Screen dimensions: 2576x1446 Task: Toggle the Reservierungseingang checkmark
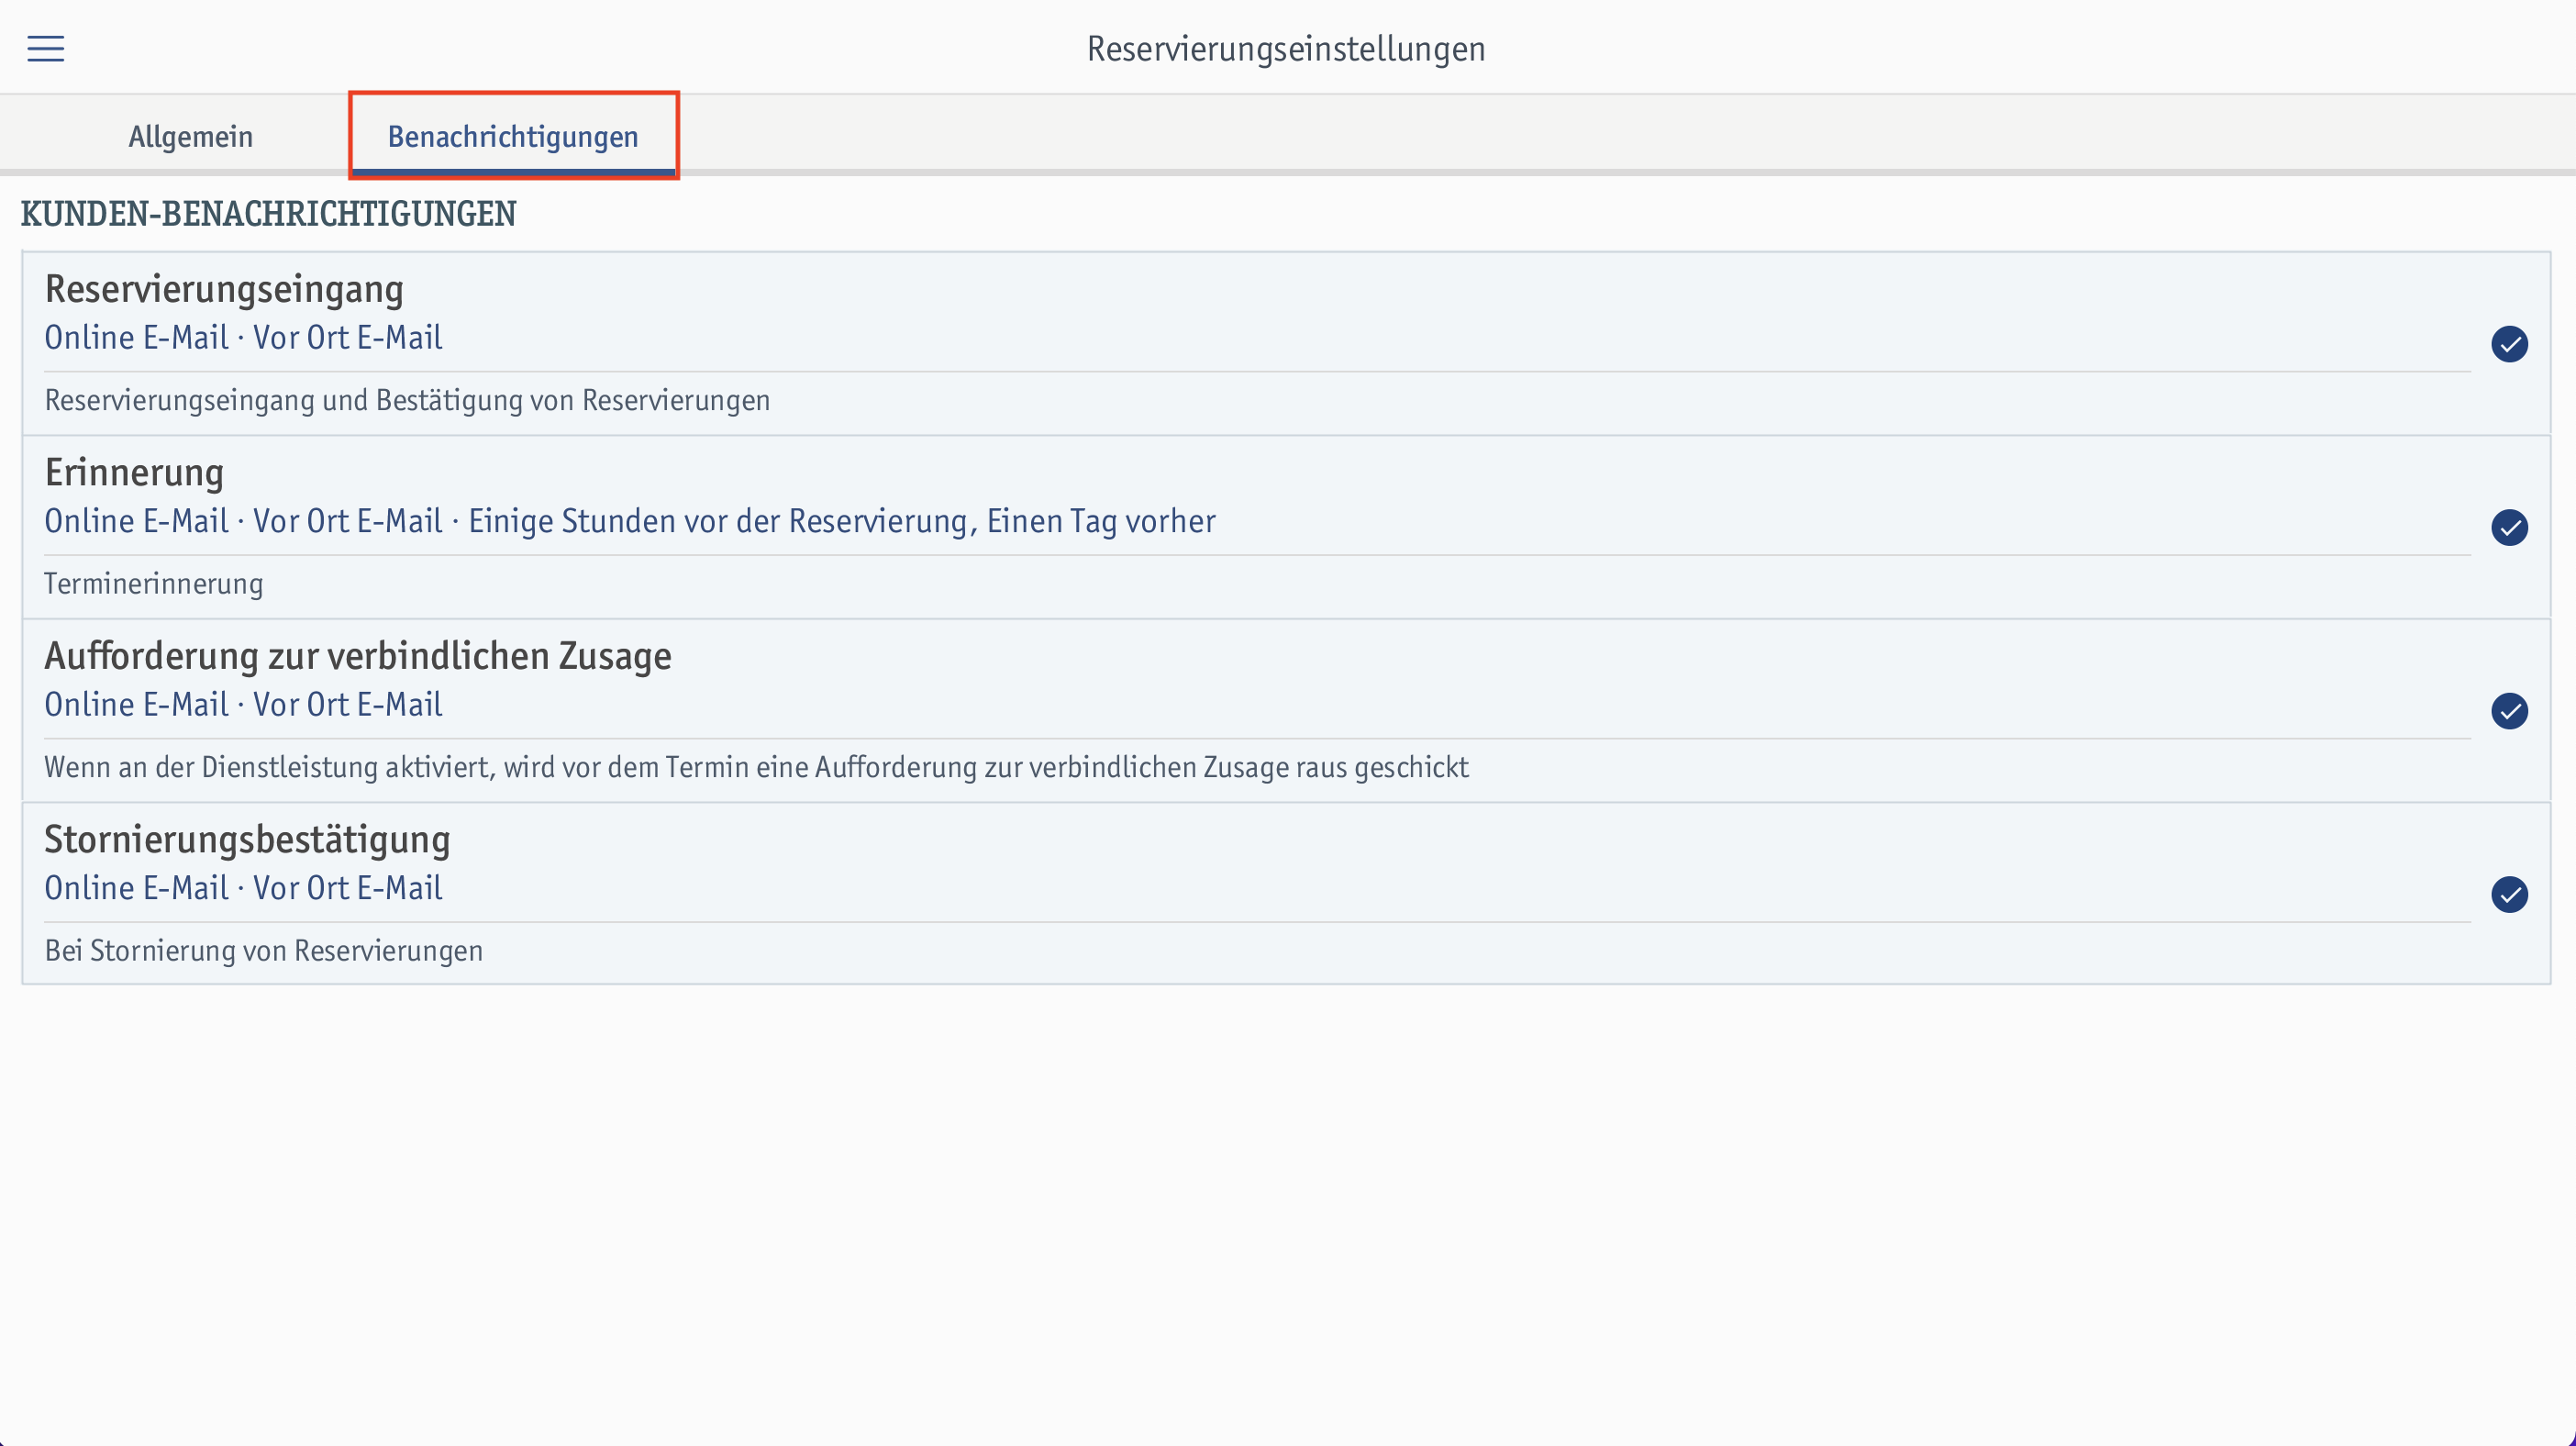[2509, 344]
